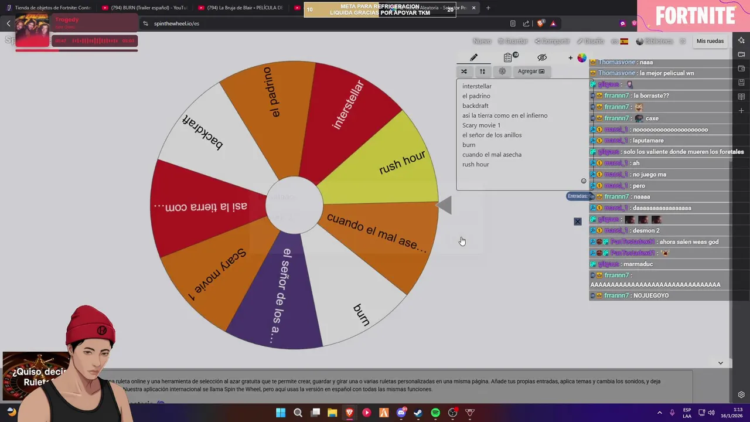Open the rainbow color wheel picker
750x422 pixels.
pyautogui.click(x=582, y=57)
